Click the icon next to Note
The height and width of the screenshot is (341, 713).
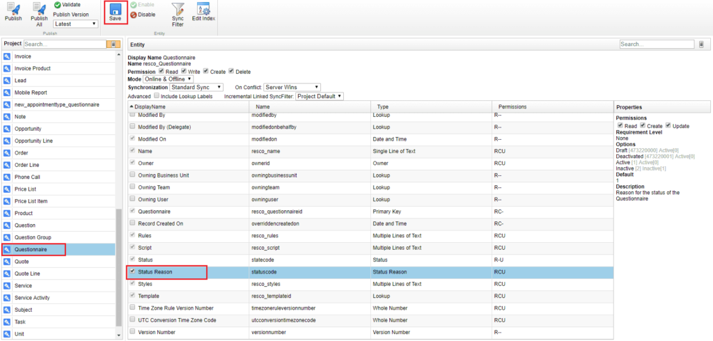point(7,116)
